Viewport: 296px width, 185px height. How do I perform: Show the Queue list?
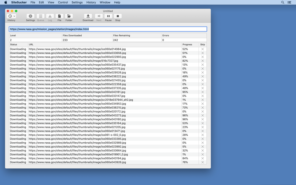pyautogui.click(x=41, y=16)
